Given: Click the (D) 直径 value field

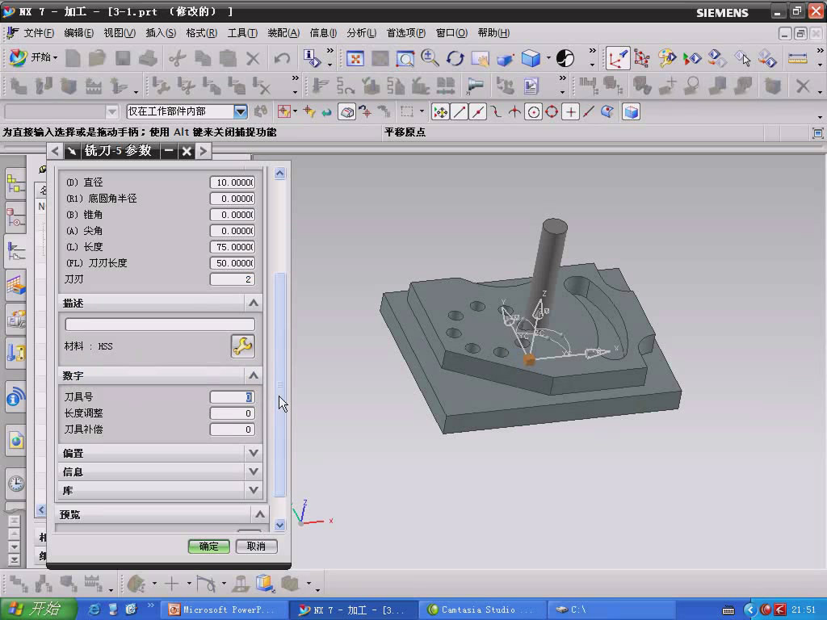Looking at the screenshot, I should pyautogui.click(x=233, y=182).
